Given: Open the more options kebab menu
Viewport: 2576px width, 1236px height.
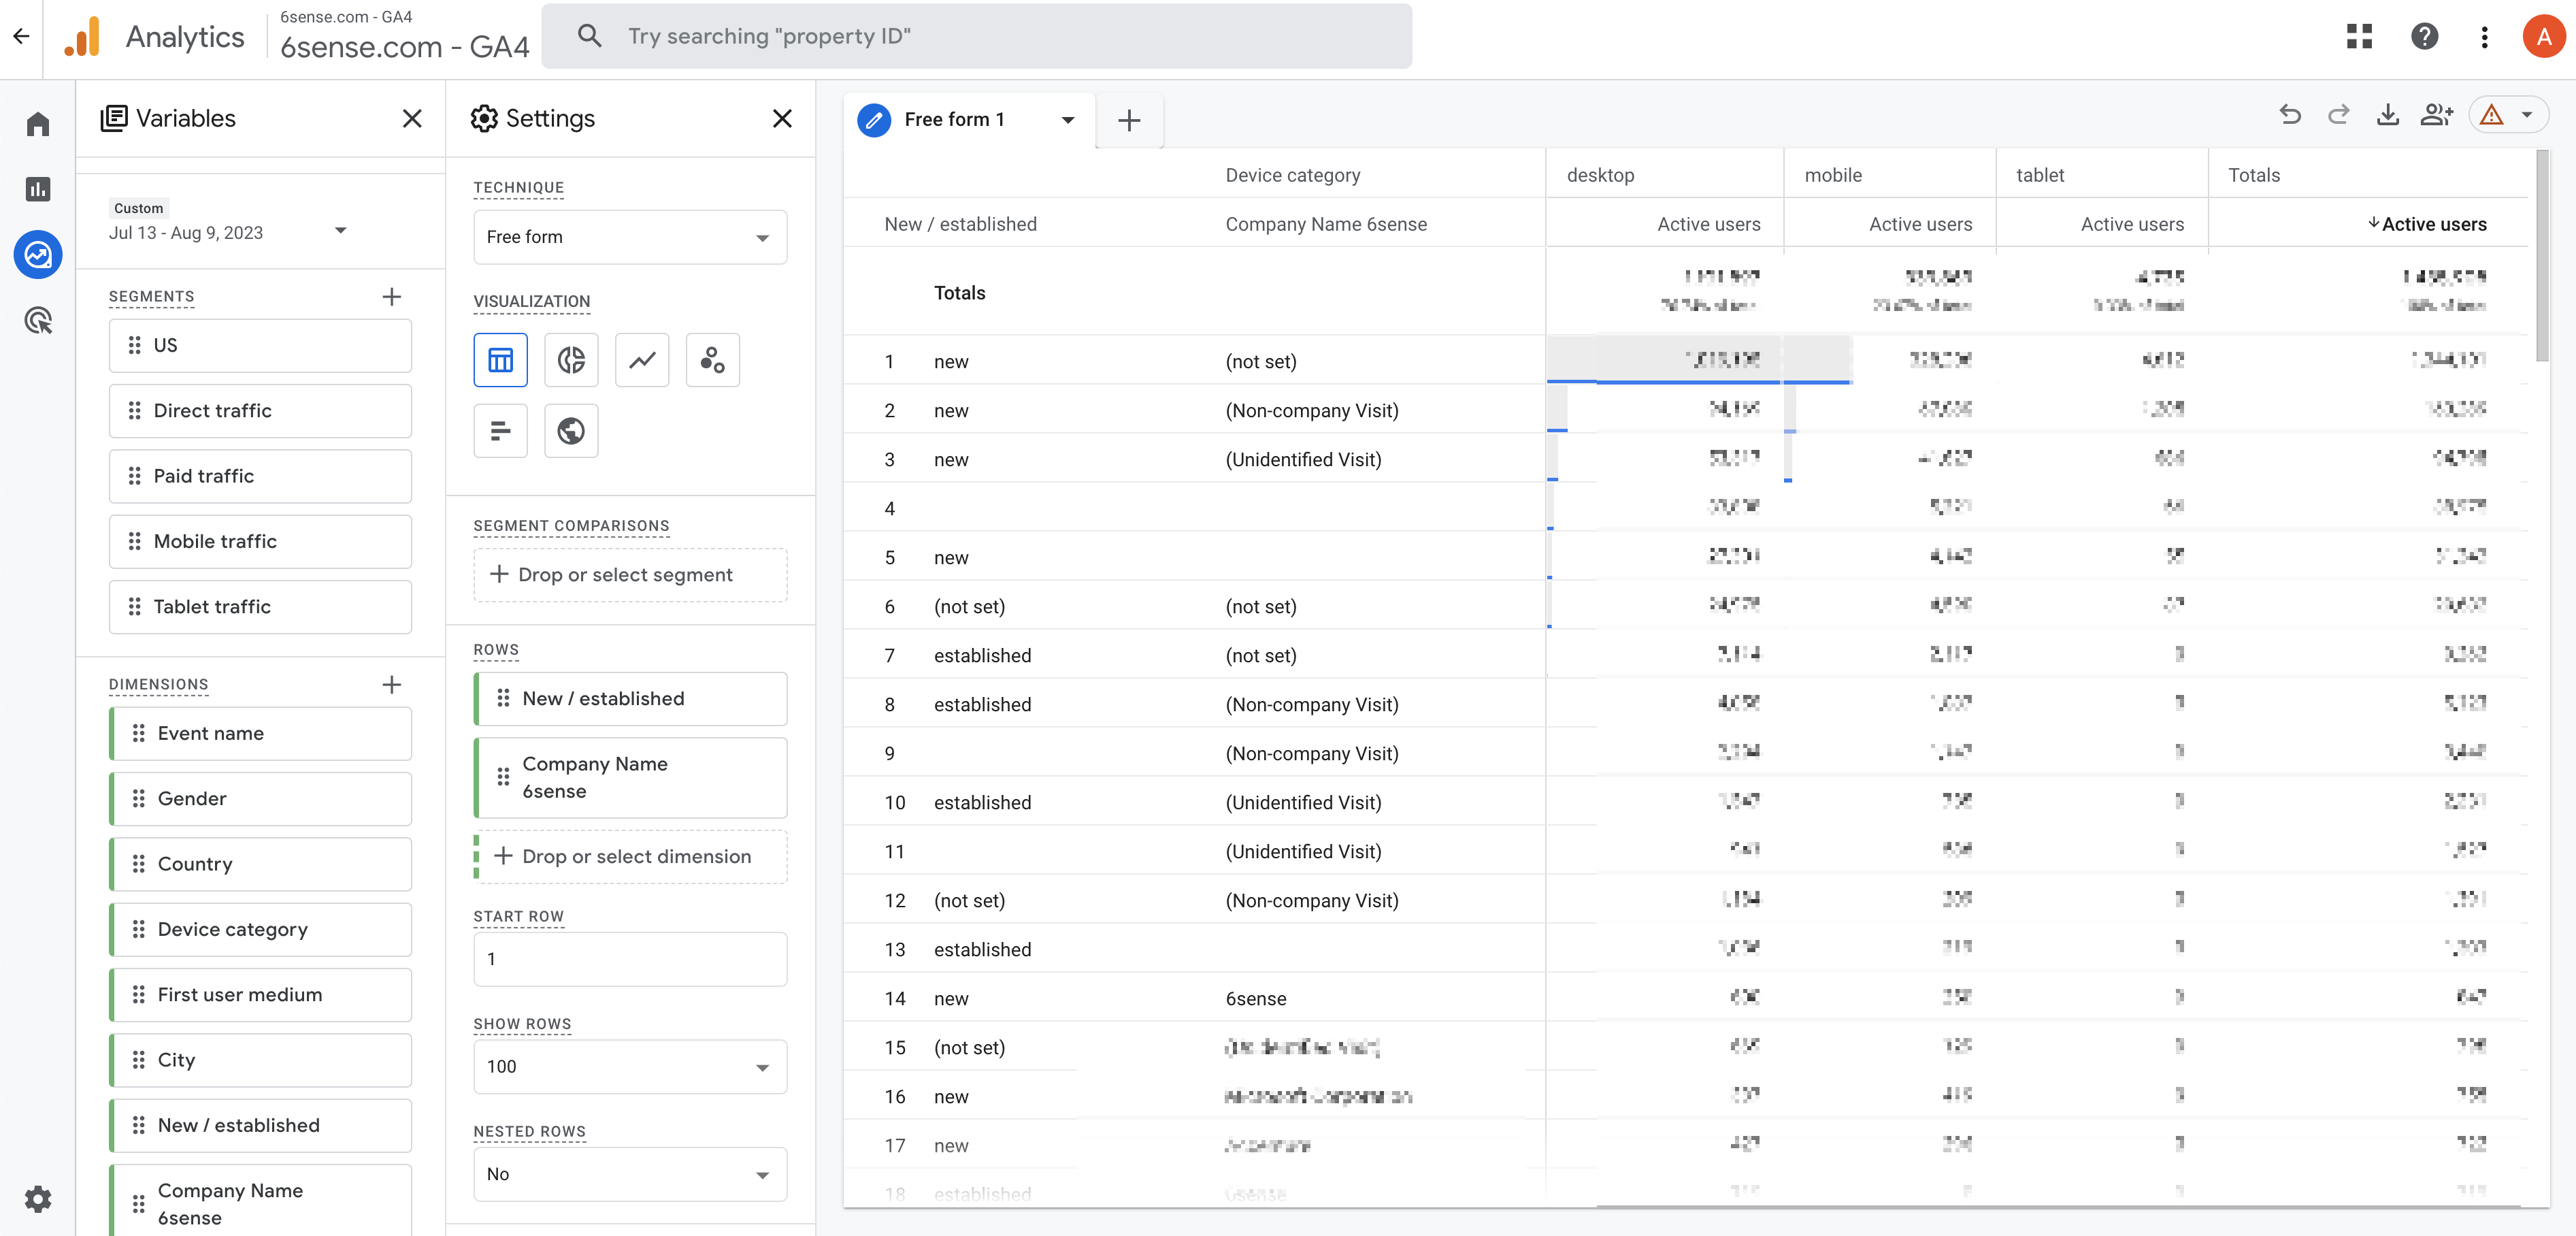Looking at the screenshot, I should pyautogui.click(x=2485, y=37).
